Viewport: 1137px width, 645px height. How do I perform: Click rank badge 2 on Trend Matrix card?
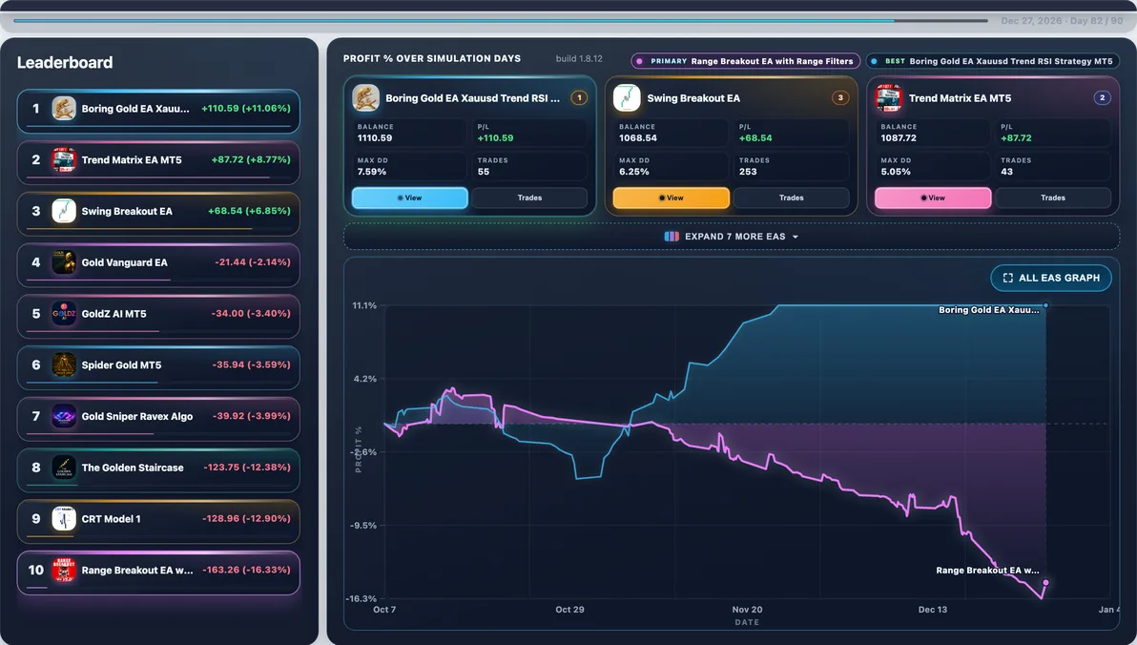(1103, 98)
